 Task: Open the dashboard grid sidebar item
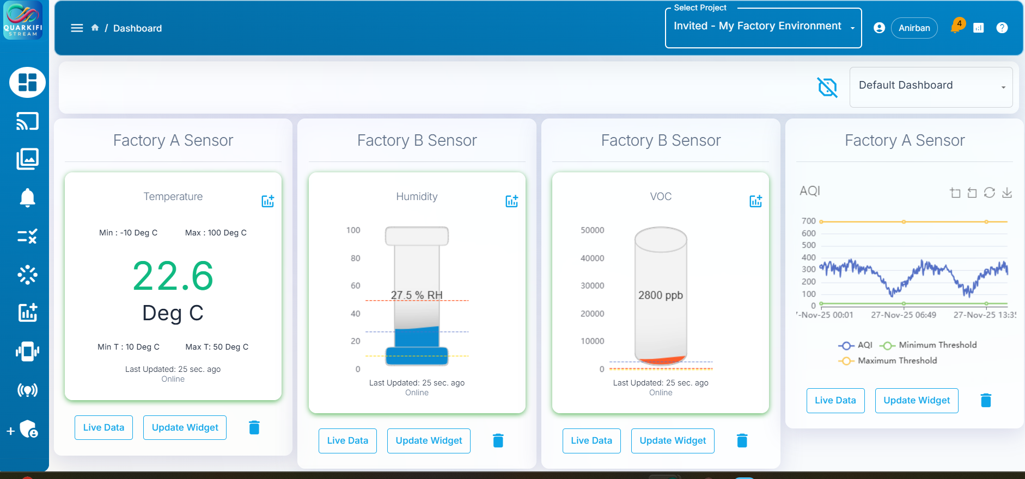tap(27, 82)
